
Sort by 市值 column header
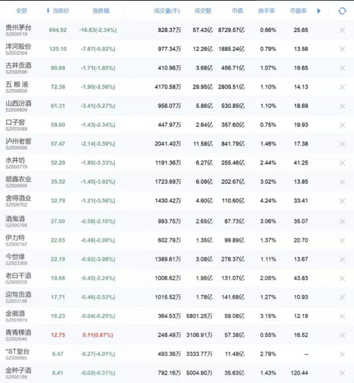coord(238,10)
